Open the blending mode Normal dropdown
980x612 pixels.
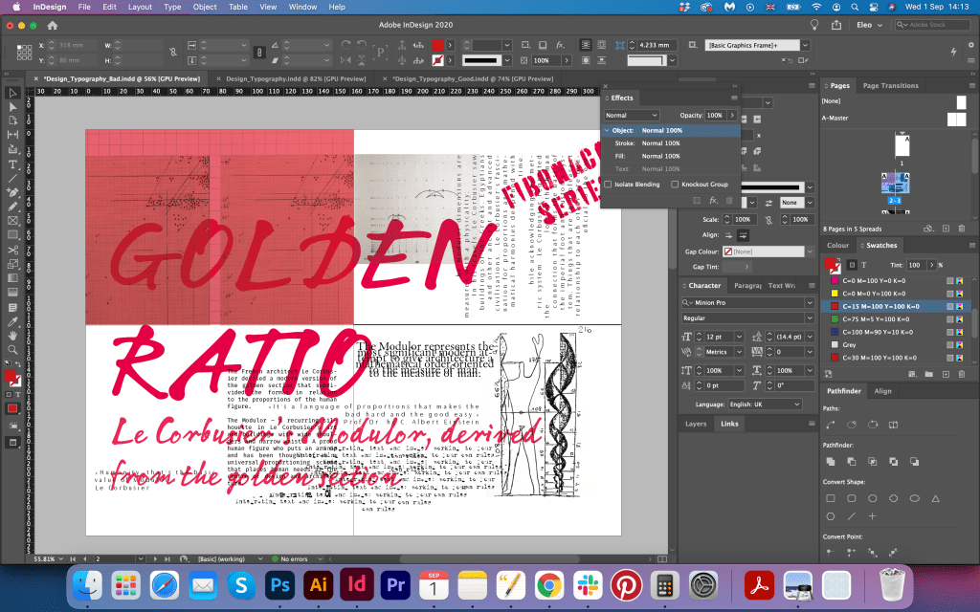[x=632, y=115]
